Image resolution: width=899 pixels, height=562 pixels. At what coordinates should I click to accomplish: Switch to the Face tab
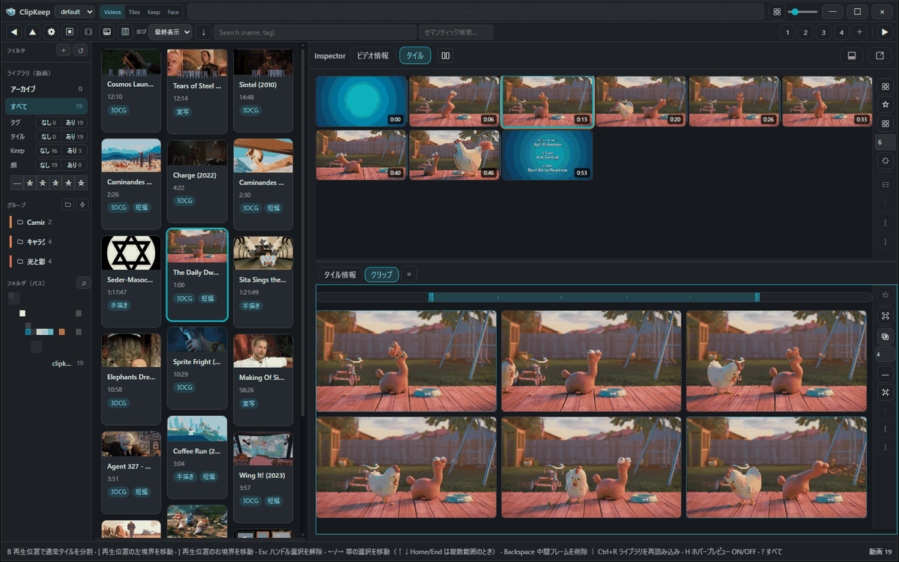click(x=173, y=12)
